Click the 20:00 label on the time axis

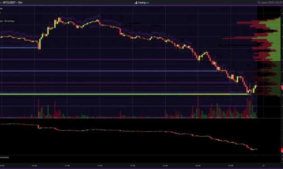(198, 165)
